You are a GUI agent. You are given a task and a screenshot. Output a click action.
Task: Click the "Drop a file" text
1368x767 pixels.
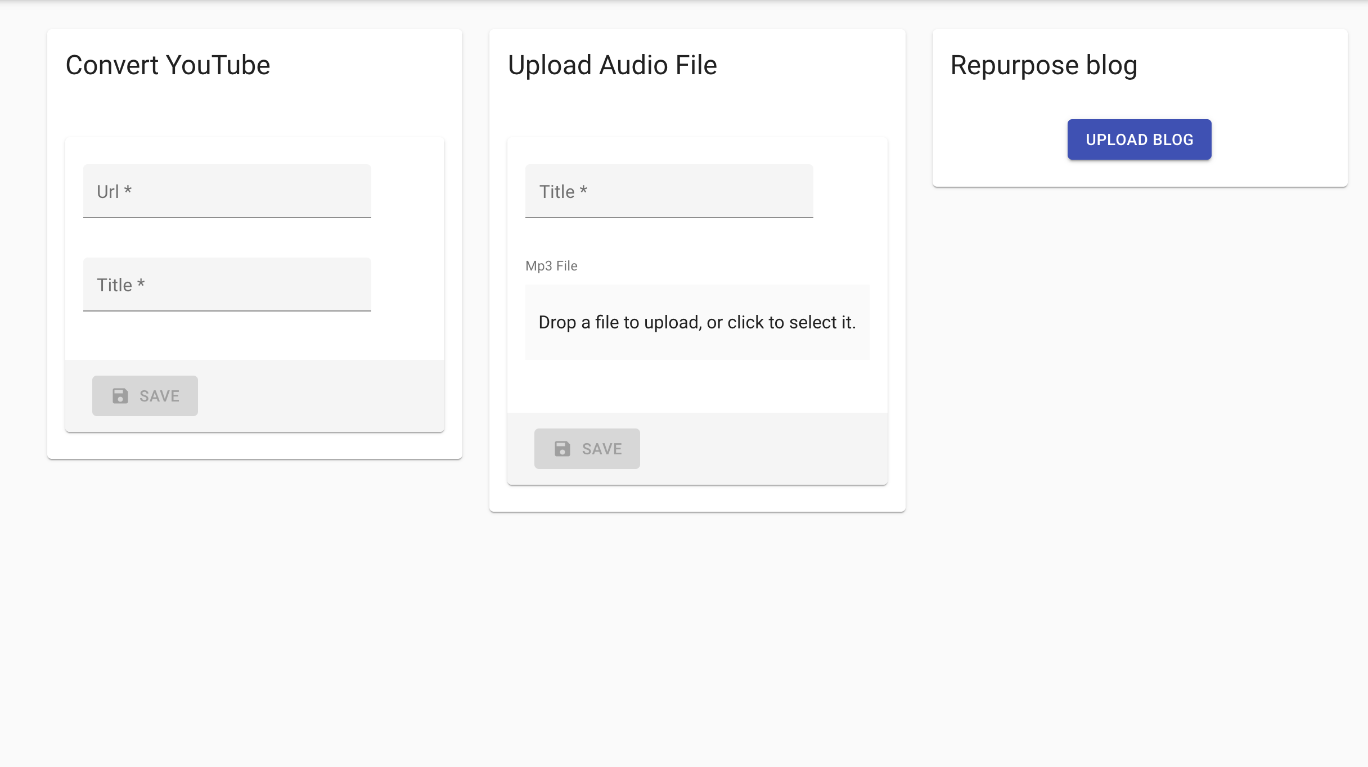click(x=578, y=322)
